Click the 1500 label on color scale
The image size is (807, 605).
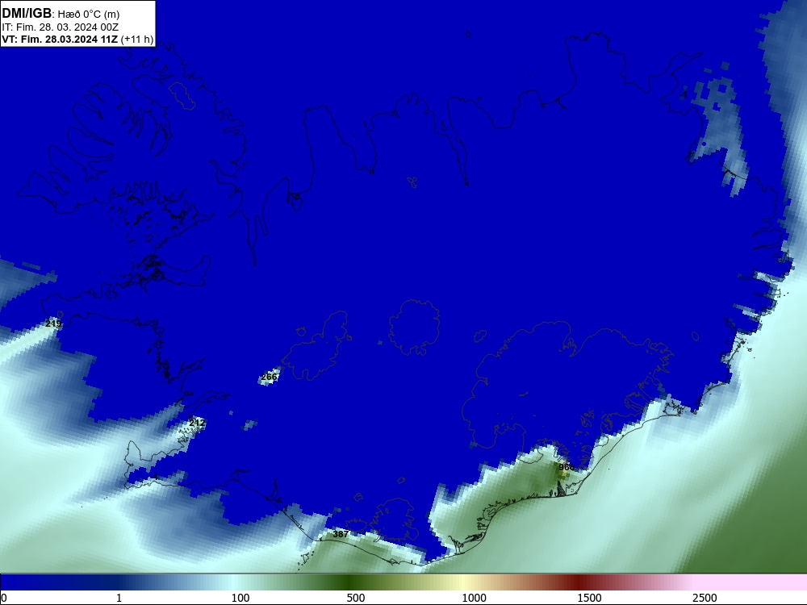click(589, 598)
